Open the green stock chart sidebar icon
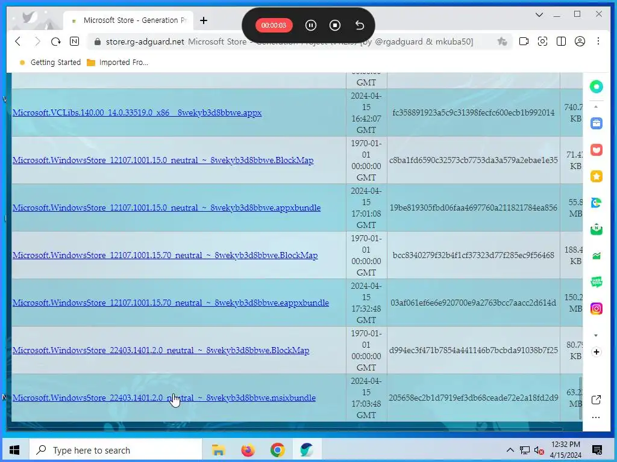The image size is (617, 462). 596,256
